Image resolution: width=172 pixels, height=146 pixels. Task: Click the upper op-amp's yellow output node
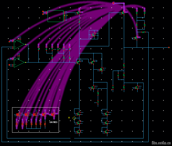[26, 44]
